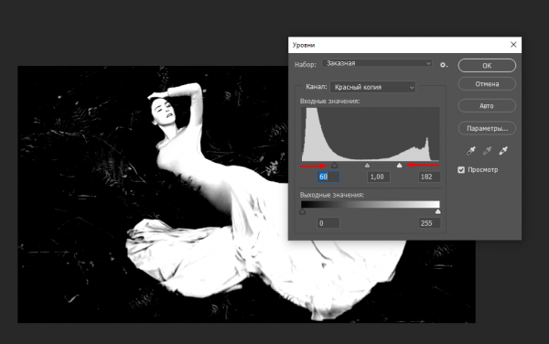Click the histogram graph area
This screenshot has width=549, height=344.
tap(371, 134)
